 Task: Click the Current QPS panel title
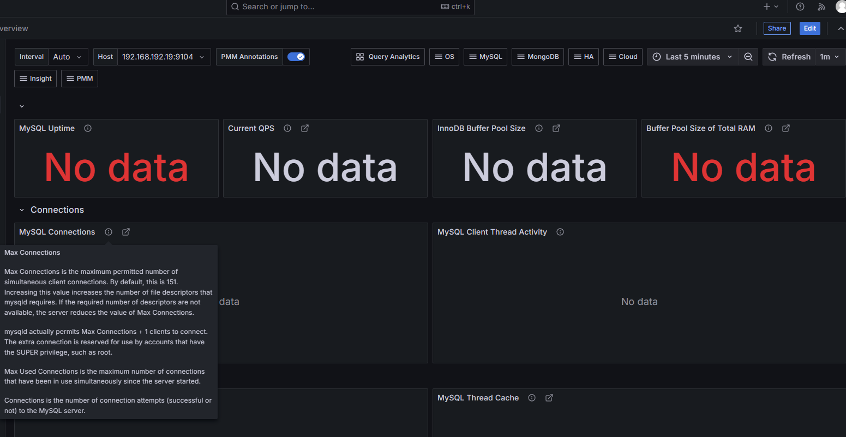(251, 128)
